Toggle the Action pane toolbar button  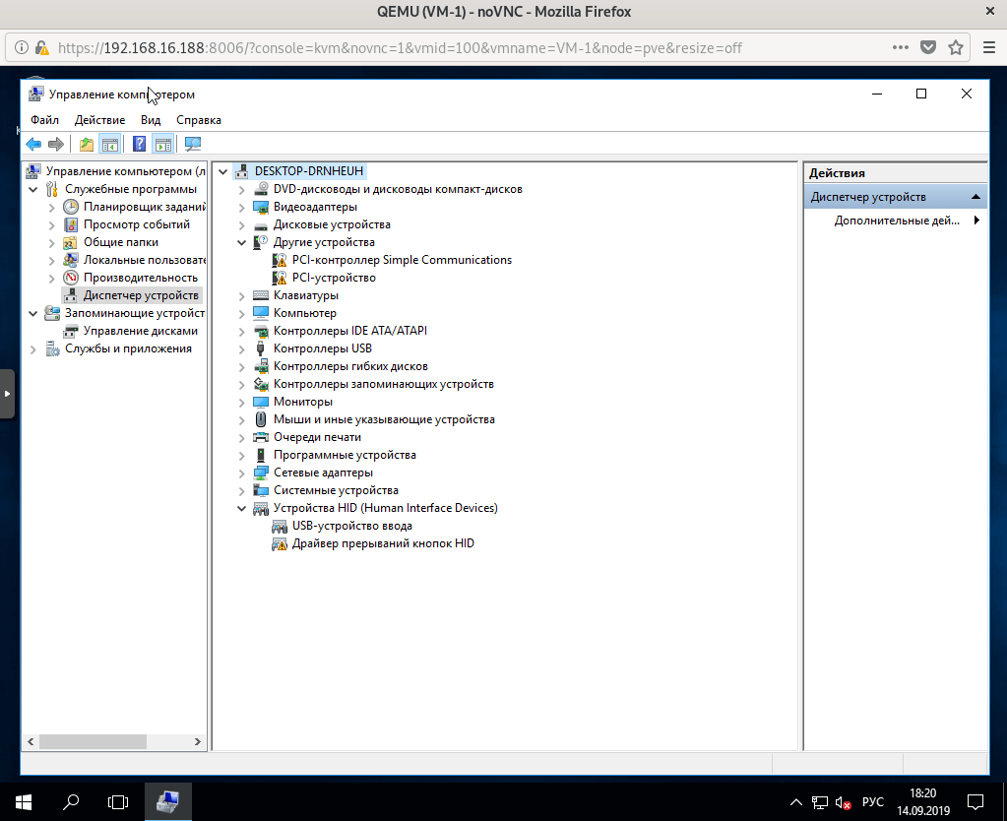pyautogui.click(x=163, y=145)
